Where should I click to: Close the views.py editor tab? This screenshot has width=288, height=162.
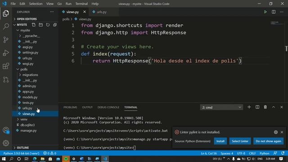click(x=85, y=12)
